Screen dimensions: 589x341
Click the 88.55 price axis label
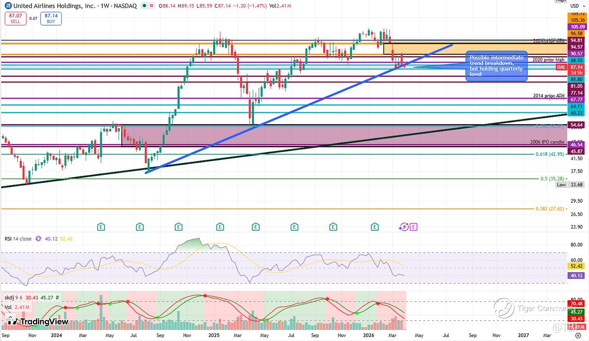click(576, 60)
